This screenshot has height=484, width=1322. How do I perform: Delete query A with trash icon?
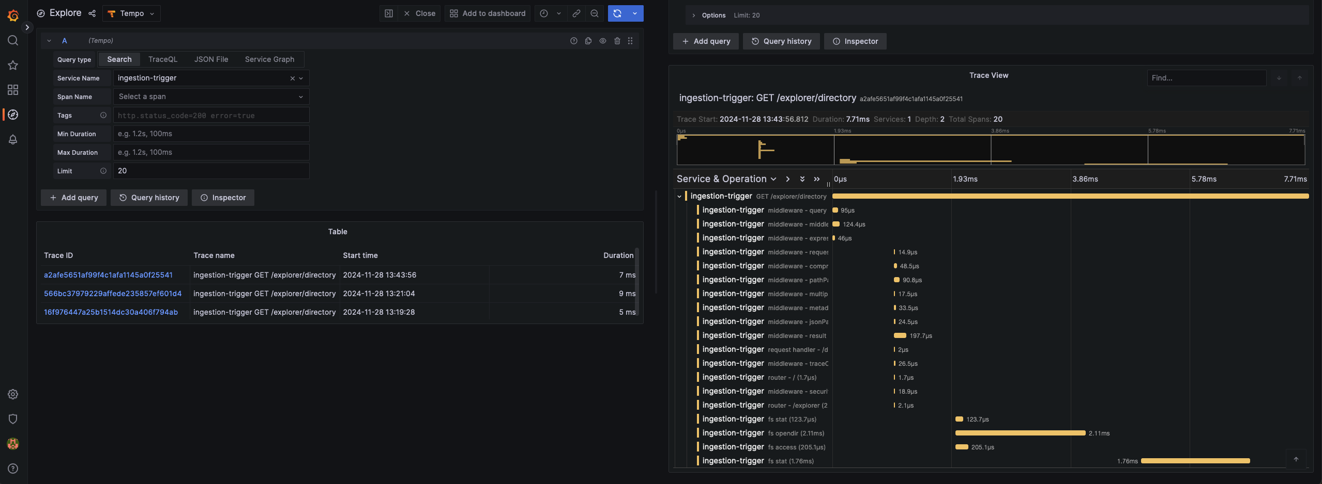coord(617,41)
